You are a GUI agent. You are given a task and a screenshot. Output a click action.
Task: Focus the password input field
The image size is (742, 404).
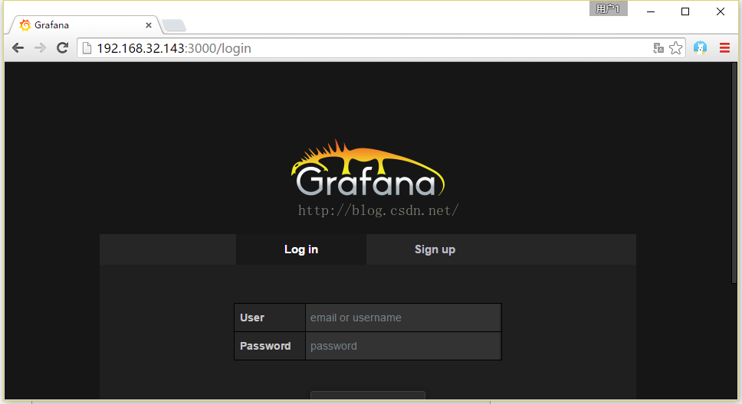coord(403,346)
